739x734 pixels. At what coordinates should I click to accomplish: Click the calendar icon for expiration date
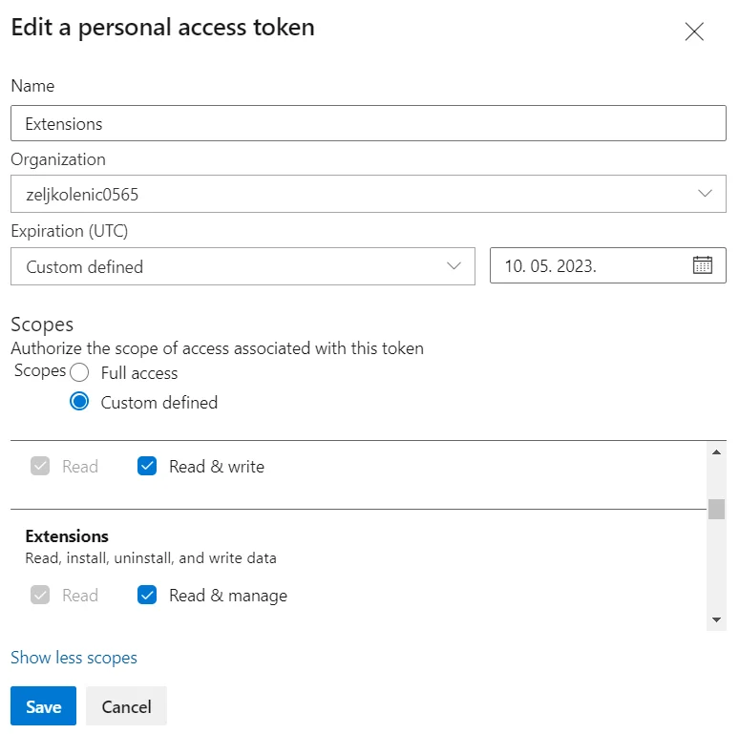coord(702,266)
